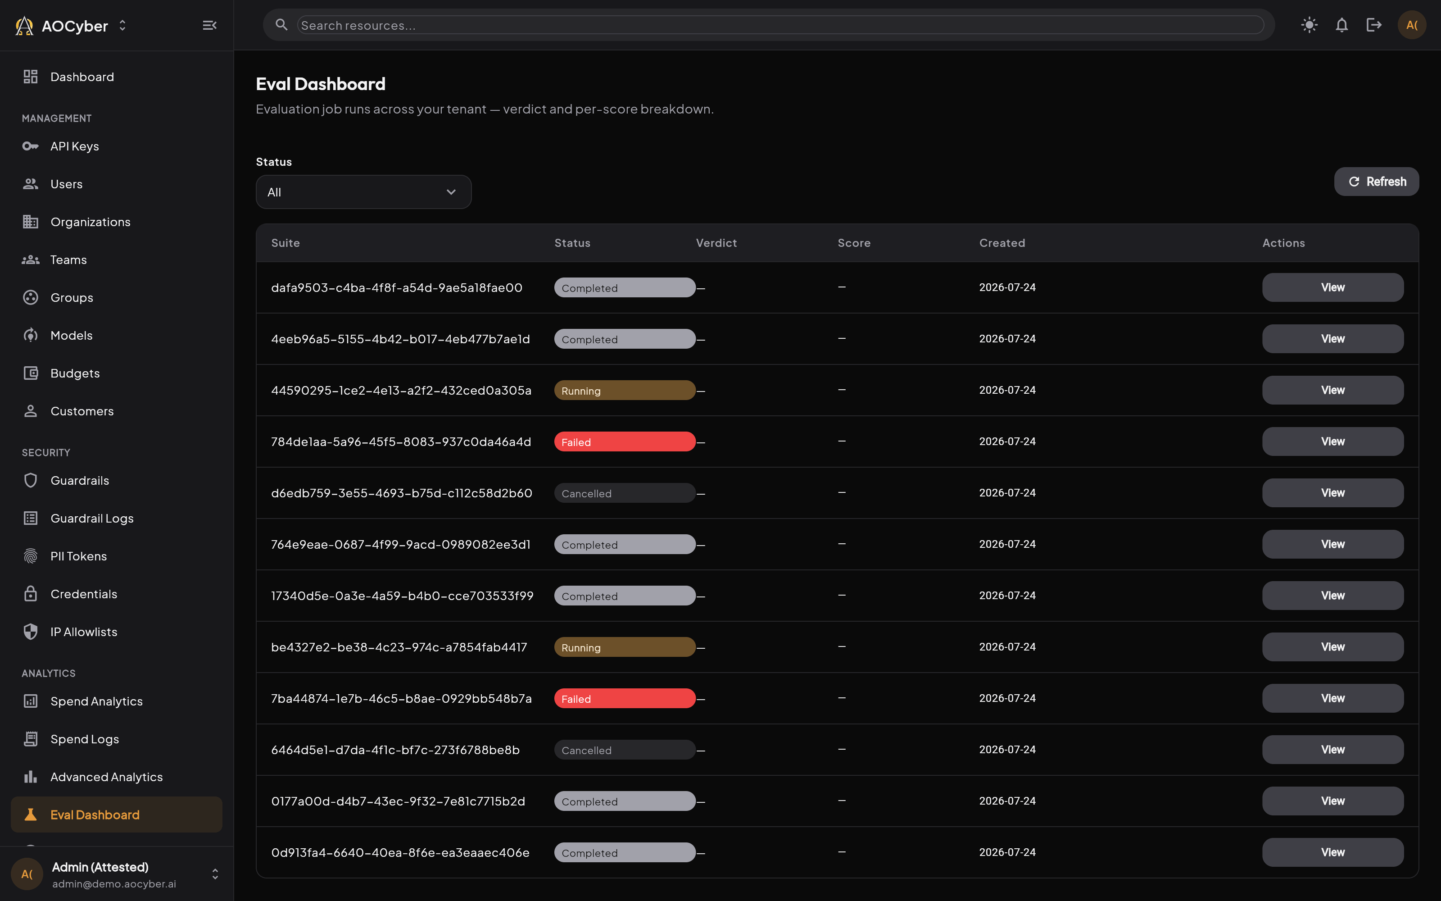Click the PII Tokens fingerprint icon
The width and height of the screenshot is (1441, 901).
point(30,556)
